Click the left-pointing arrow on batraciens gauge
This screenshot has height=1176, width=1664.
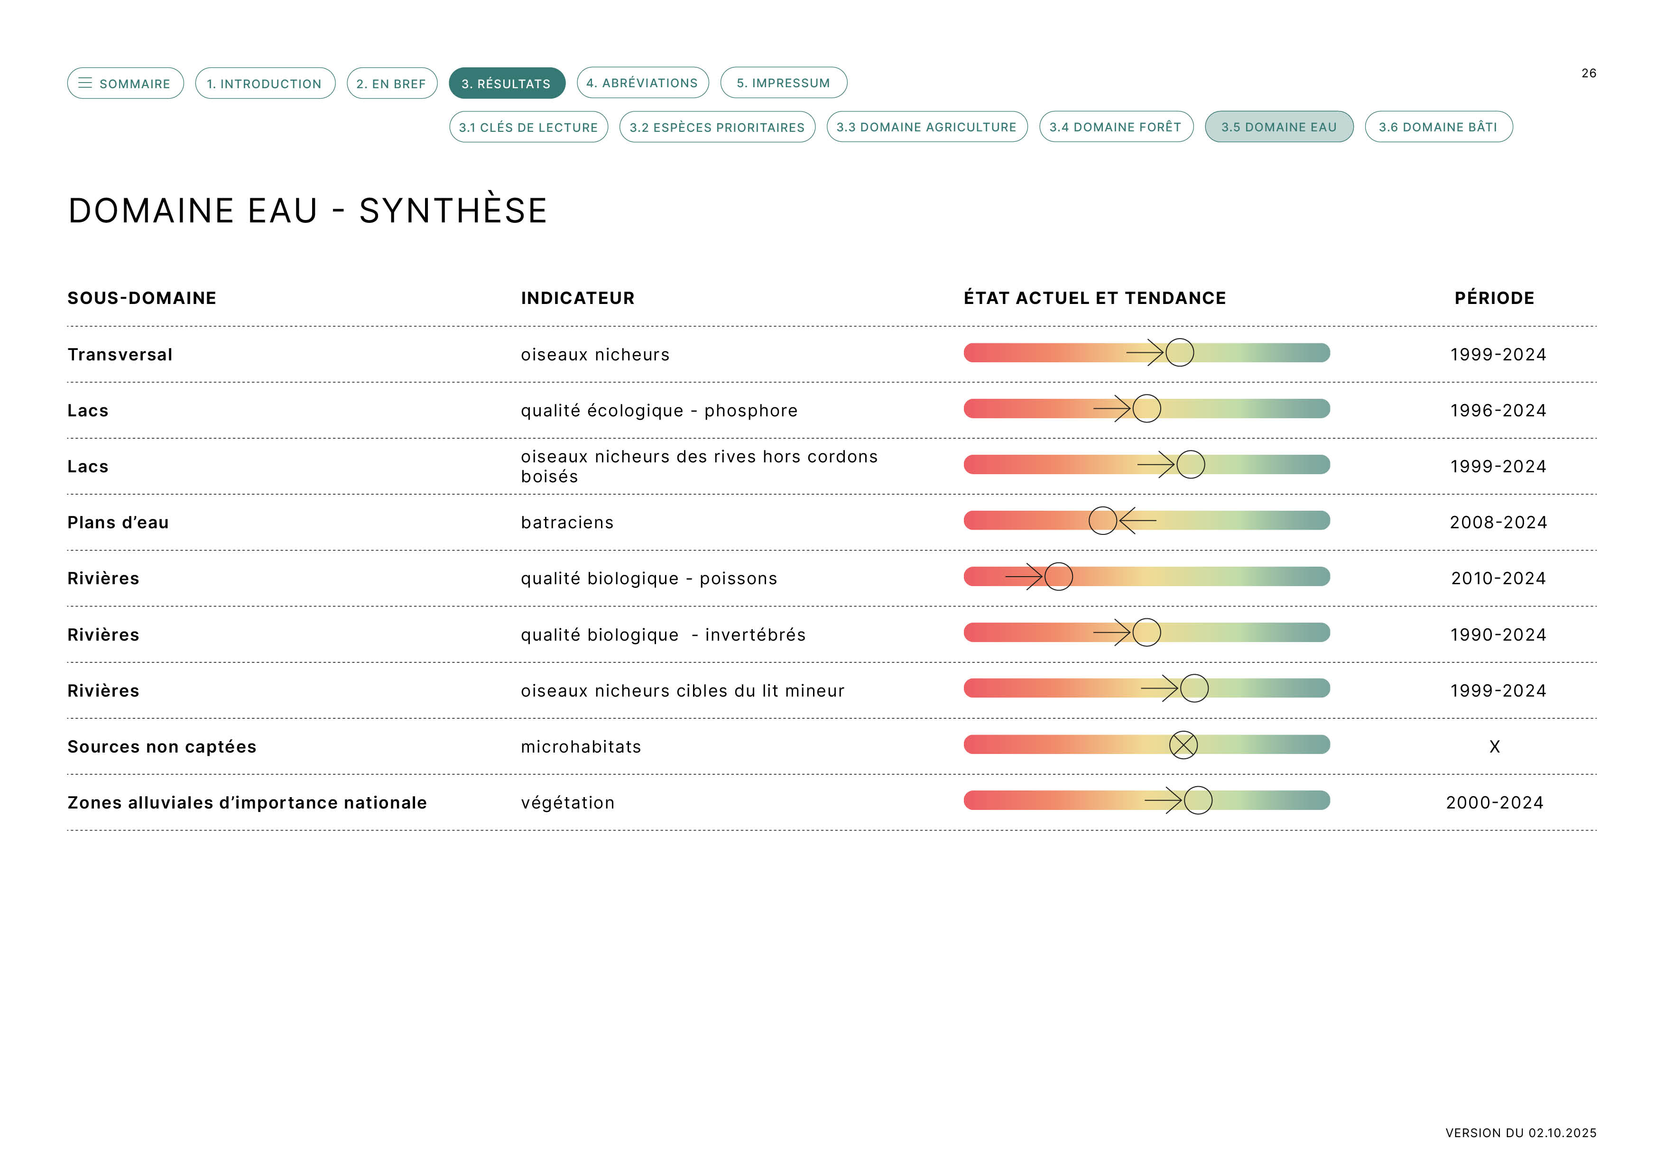[1137, 521]
